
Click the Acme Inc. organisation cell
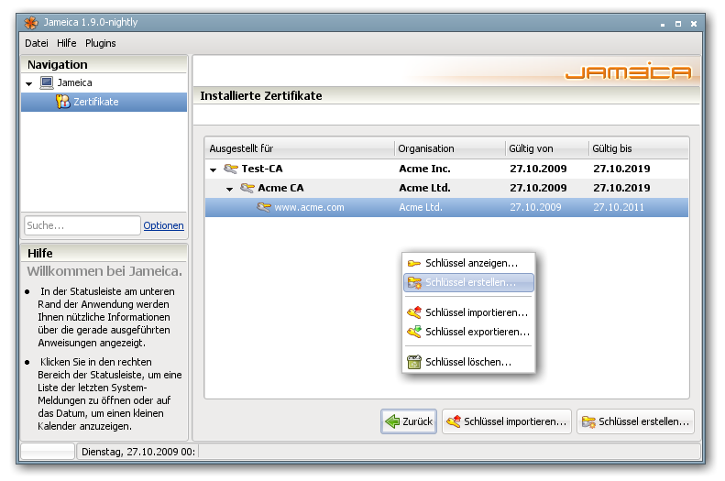(424, 169)
